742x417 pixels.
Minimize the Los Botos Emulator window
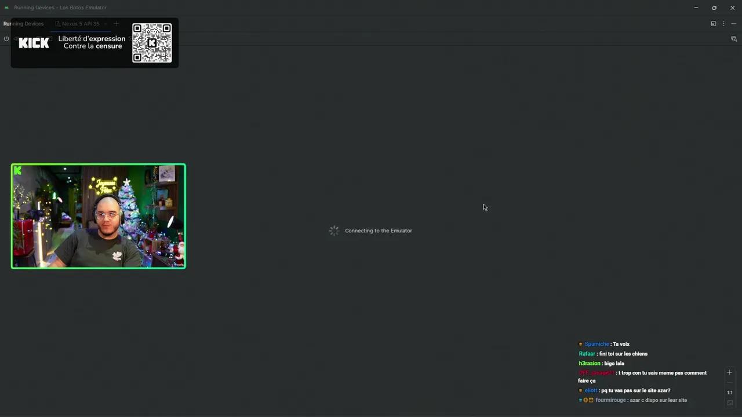point(696,8)
